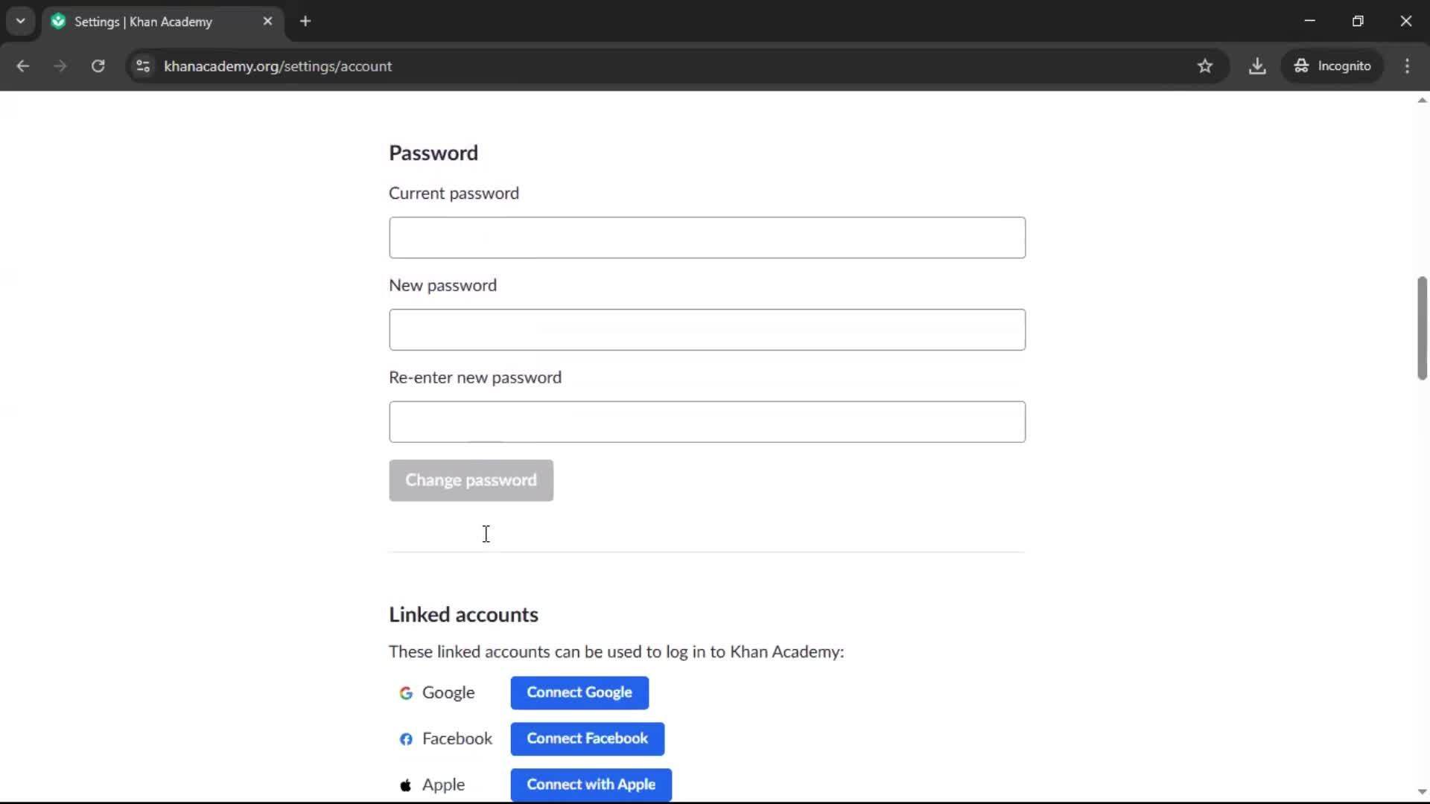1430x804 pixels.
Task: Click the Khan Academy tab favicon
Action: [58, 22]
